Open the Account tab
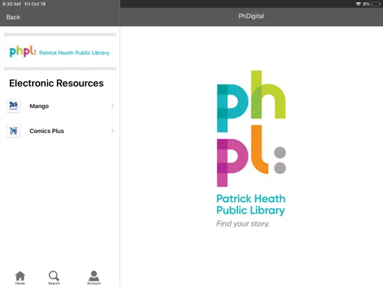383x287 pixels. [x=94, y=278]
